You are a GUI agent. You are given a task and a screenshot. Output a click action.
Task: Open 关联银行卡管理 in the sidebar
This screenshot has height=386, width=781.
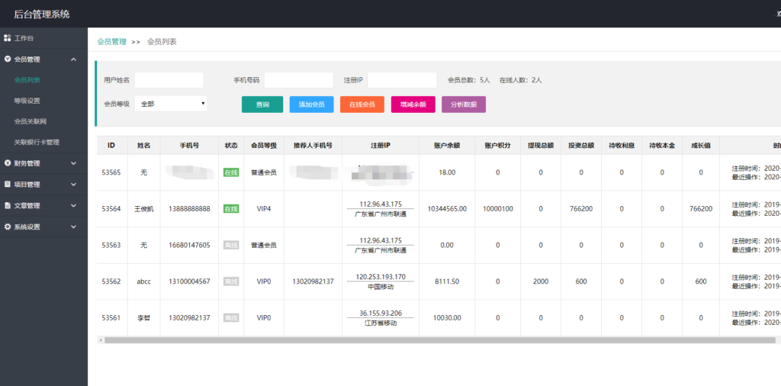coord(37,143)
